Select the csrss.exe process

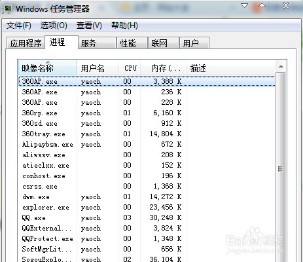tap(147, 186)
